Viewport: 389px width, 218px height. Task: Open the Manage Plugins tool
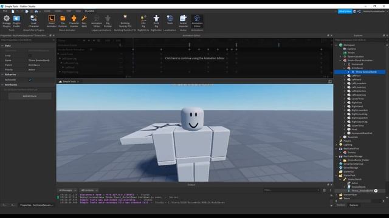(7, 21)
